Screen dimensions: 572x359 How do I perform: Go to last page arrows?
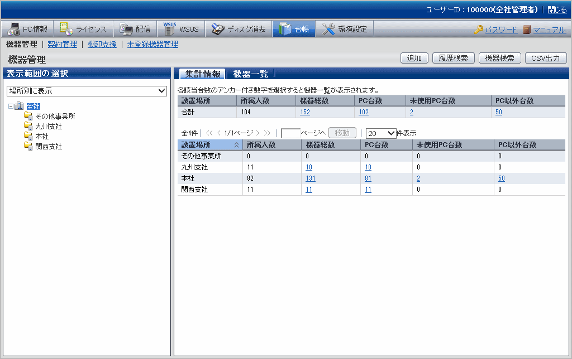[267, 133]
